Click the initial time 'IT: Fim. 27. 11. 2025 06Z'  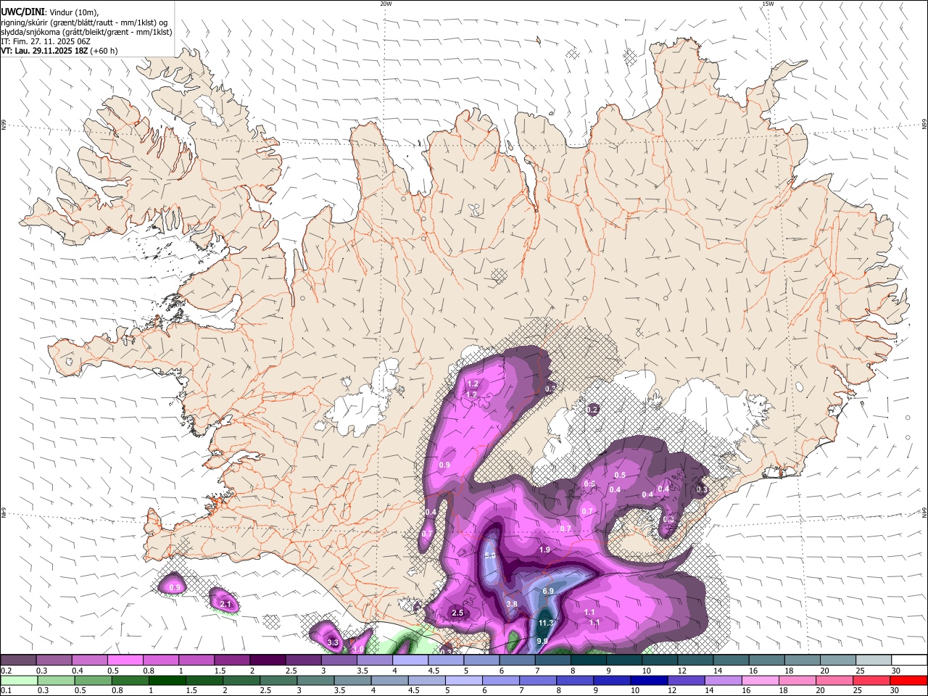pos(45,41)
